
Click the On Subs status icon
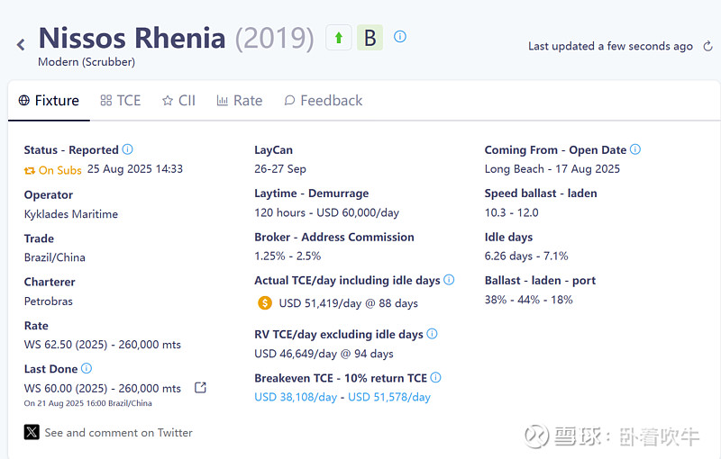(30, 171)
